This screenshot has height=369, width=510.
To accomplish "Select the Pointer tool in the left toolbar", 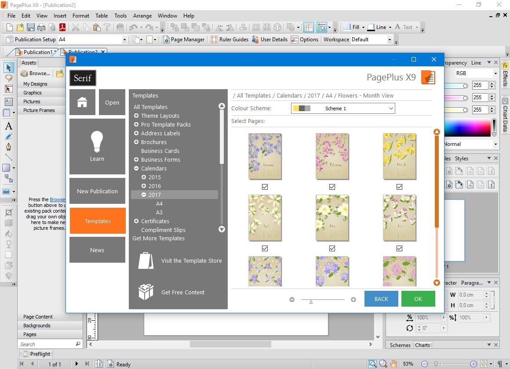I will tap(9, 68).
